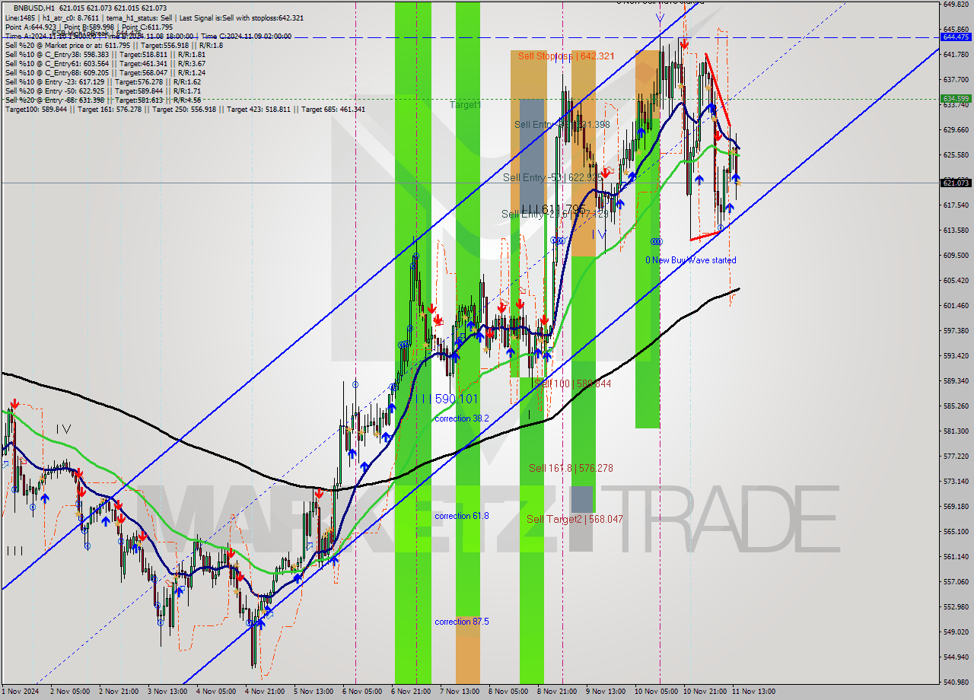
Task: Click the '1 Nov 2024' time axis label
Action: point(21,692)
